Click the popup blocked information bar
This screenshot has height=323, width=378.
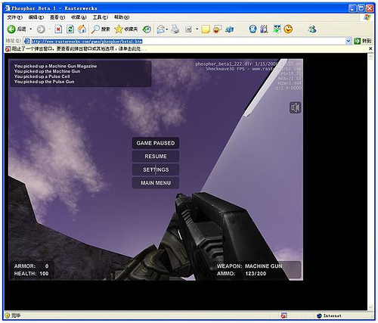pyautogui.click(x=187, y=49)
